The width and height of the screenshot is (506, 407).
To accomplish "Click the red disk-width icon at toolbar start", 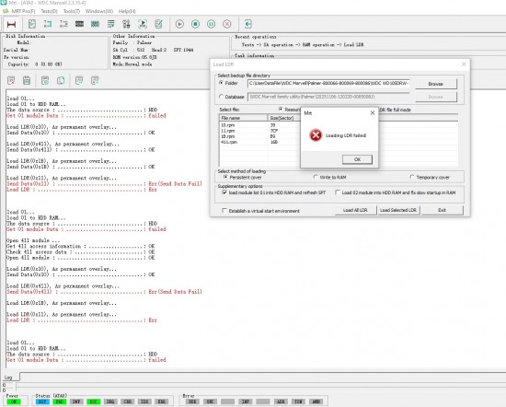I will tap(11, 24).
